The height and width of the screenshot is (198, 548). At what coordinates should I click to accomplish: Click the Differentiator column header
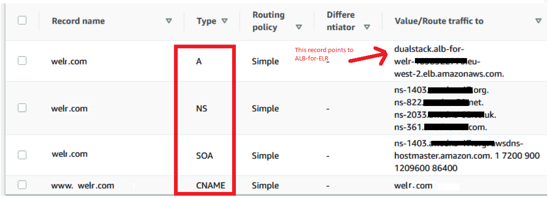[x=341, y=21]
